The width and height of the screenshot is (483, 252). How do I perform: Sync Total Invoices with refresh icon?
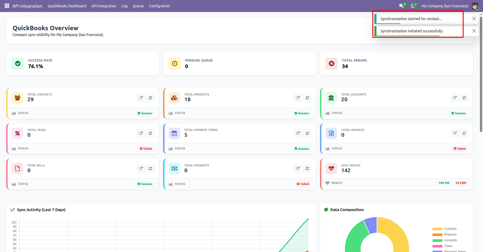(464, 133)
